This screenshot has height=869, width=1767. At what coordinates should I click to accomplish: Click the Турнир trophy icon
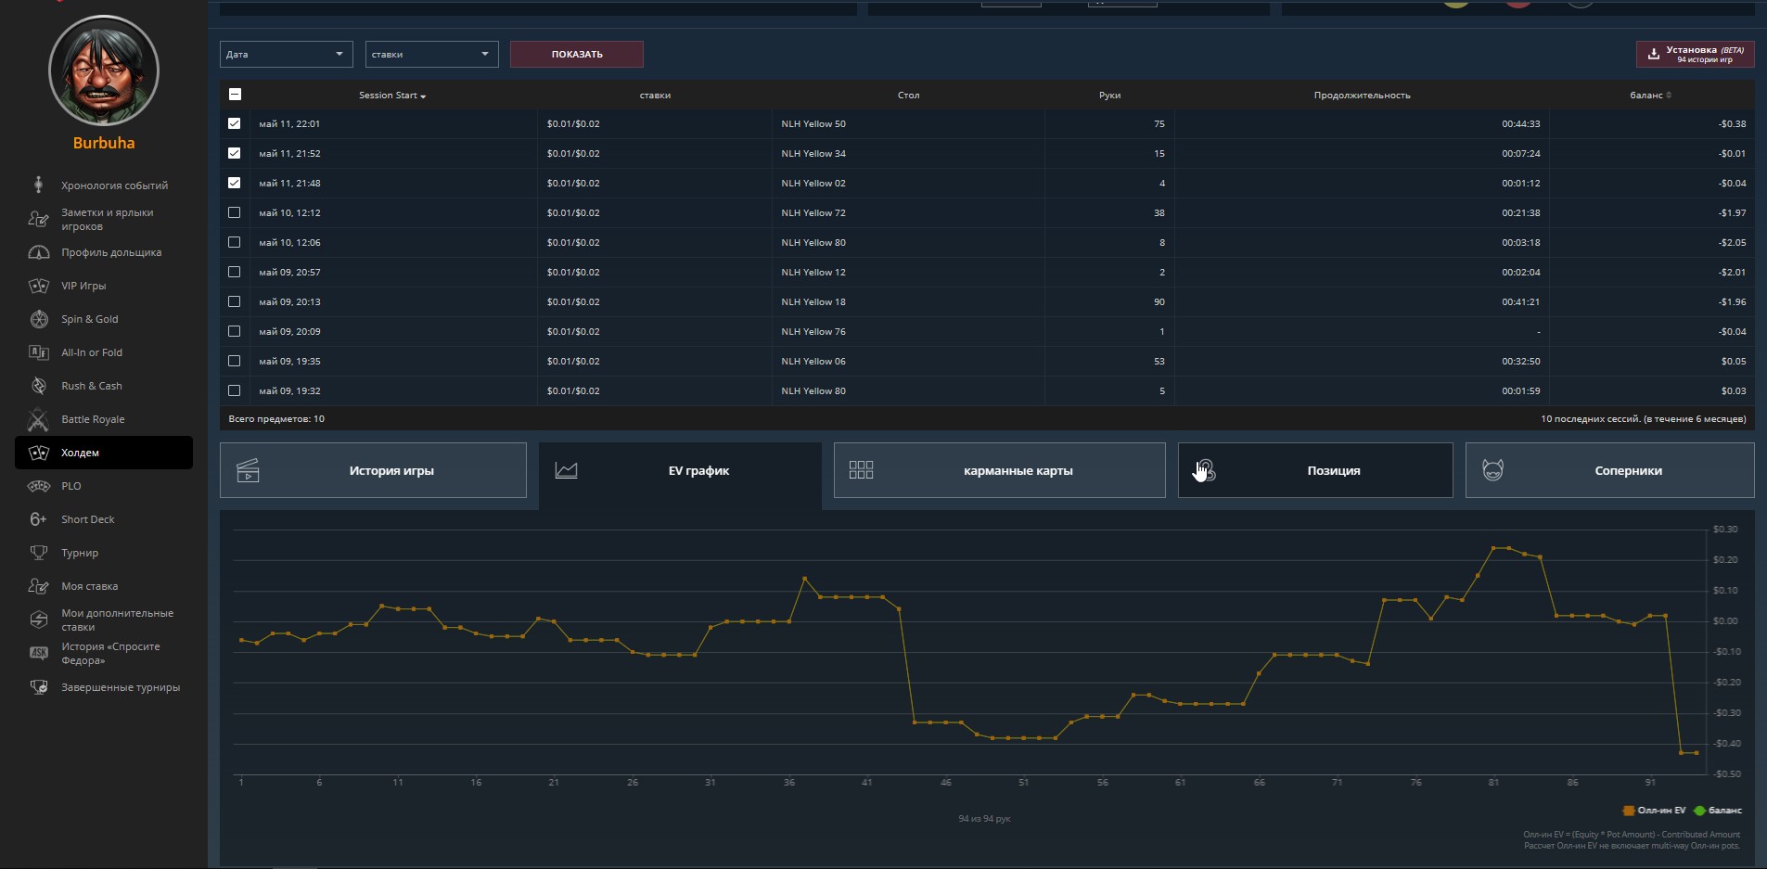point(38,553)
